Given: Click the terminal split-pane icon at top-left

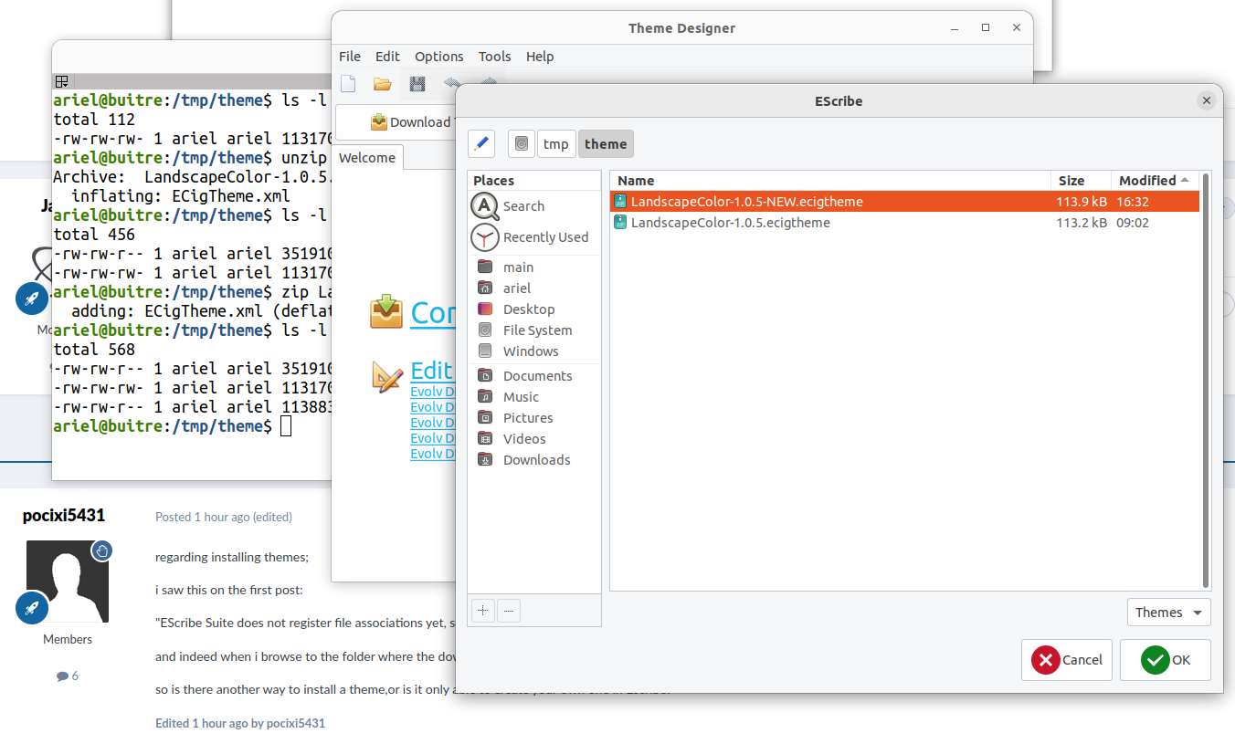Looking at the screenshot, I should point(62,81).
